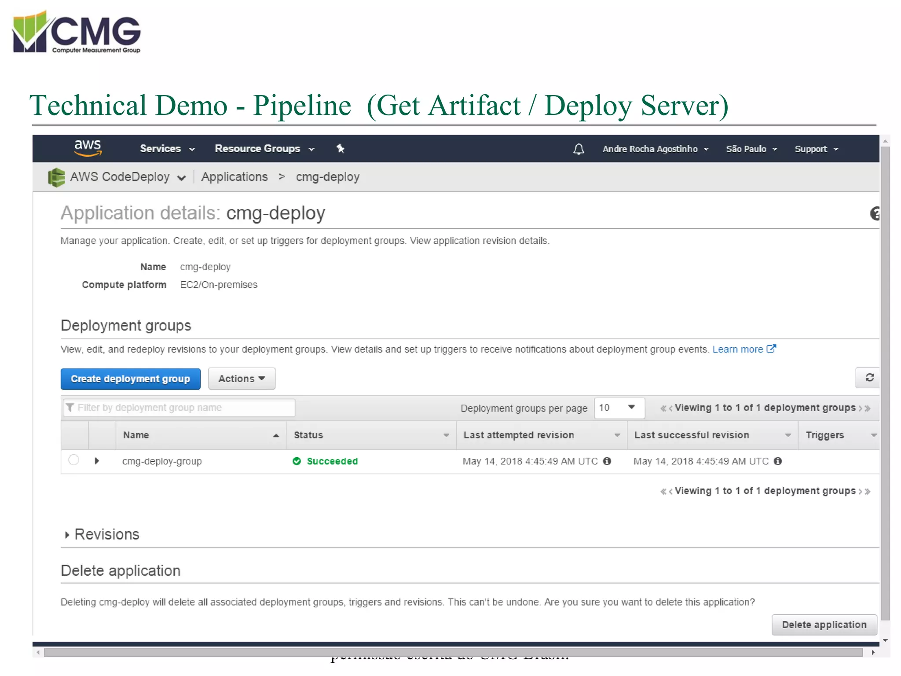The height and width of the screenshot is (676, 901).
Task: Click info icon beside last successful revision date
Action: (x=778, y=461)
